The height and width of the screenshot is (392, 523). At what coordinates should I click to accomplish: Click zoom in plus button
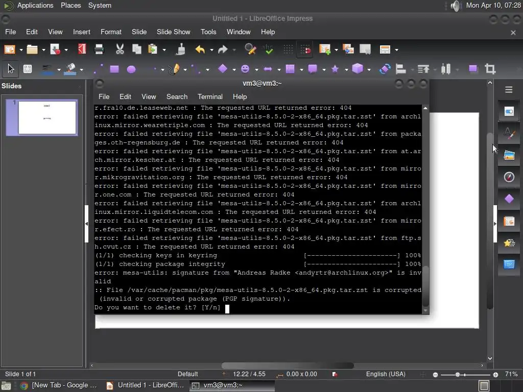click(495, 375)
